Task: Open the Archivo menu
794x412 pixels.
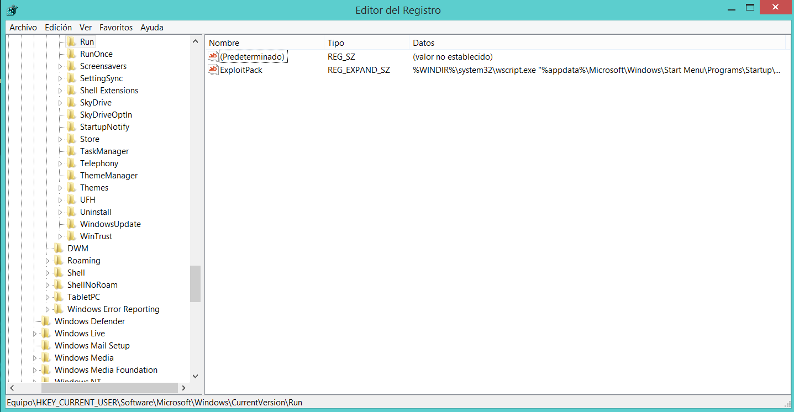Action: tap(23, 27)
